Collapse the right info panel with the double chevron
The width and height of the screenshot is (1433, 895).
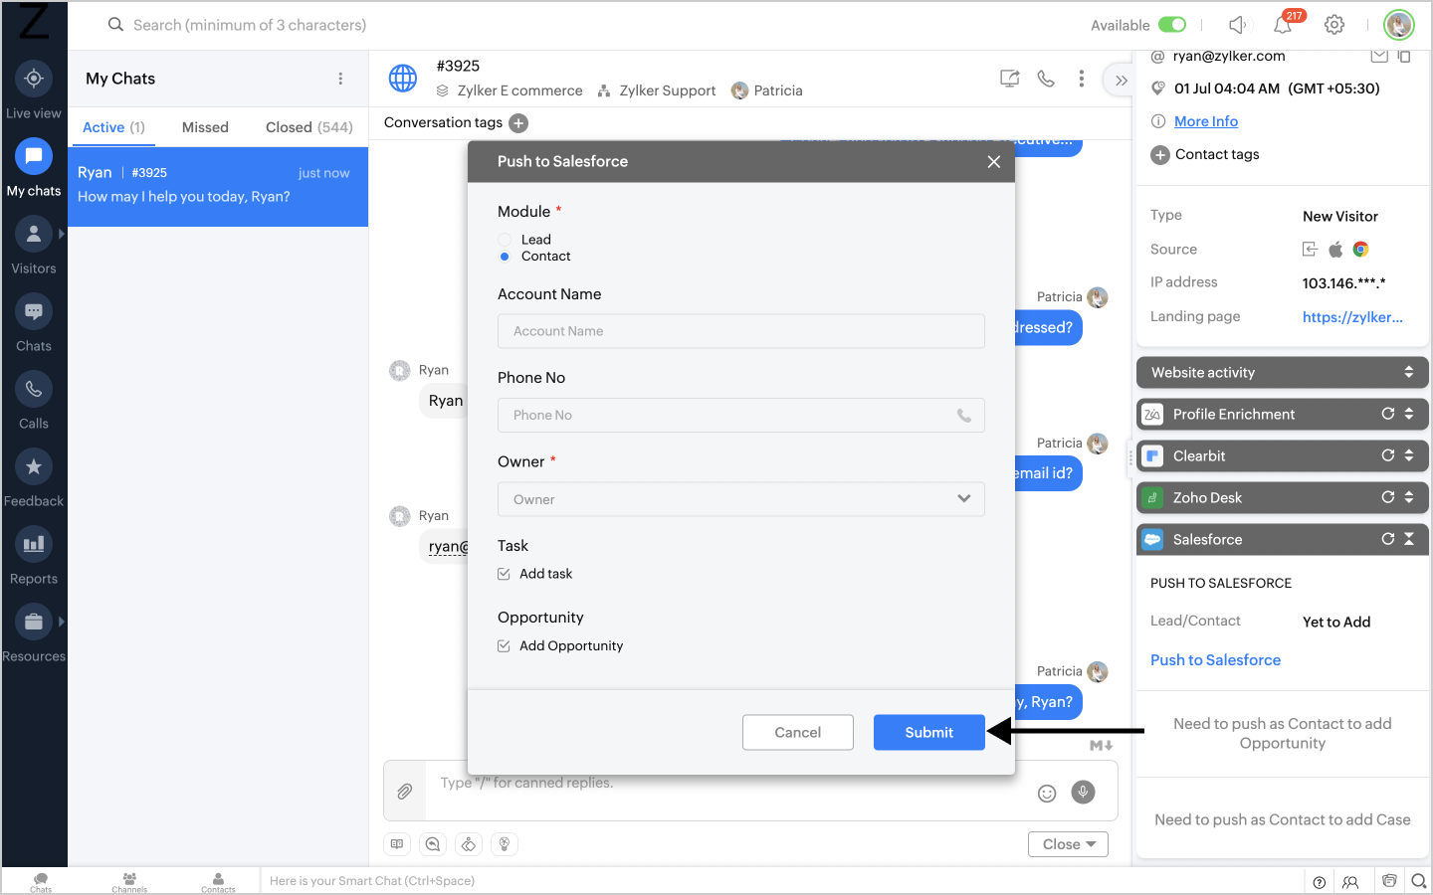(1122, 81)
